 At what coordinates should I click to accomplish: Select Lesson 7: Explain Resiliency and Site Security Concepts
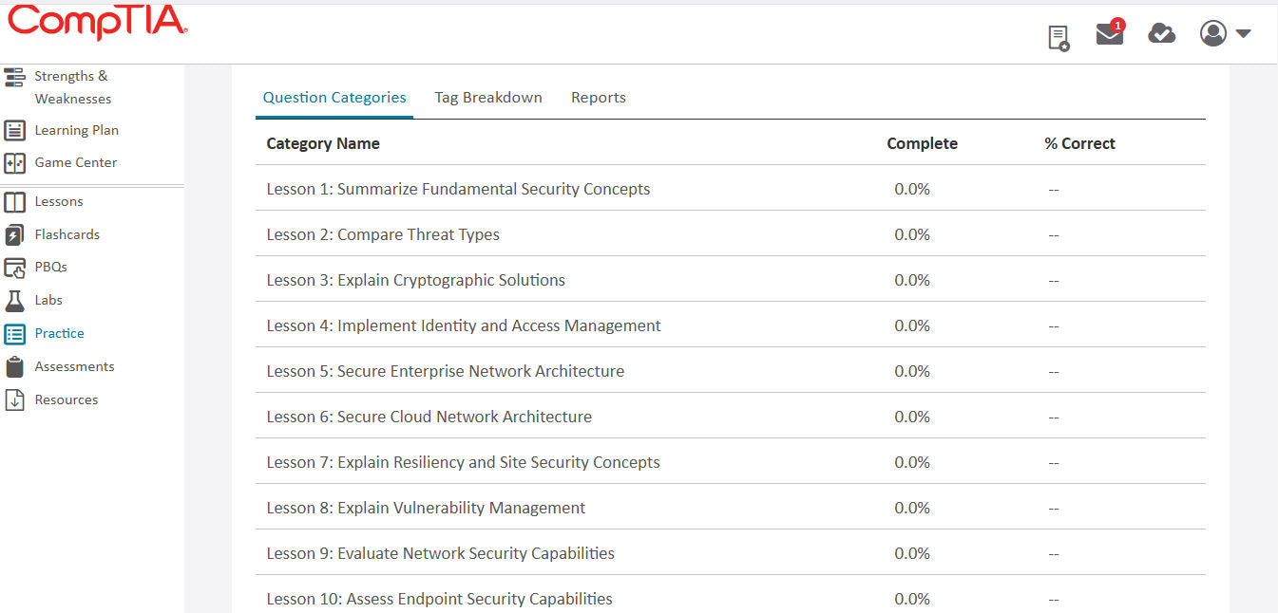point(463,462)
